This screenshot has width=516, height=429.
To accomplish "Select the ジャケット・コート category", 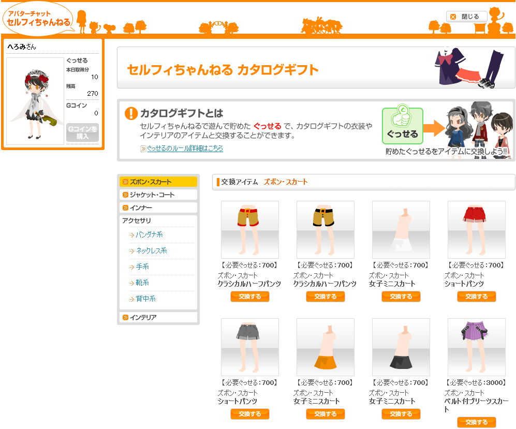I will coord(158,195).
